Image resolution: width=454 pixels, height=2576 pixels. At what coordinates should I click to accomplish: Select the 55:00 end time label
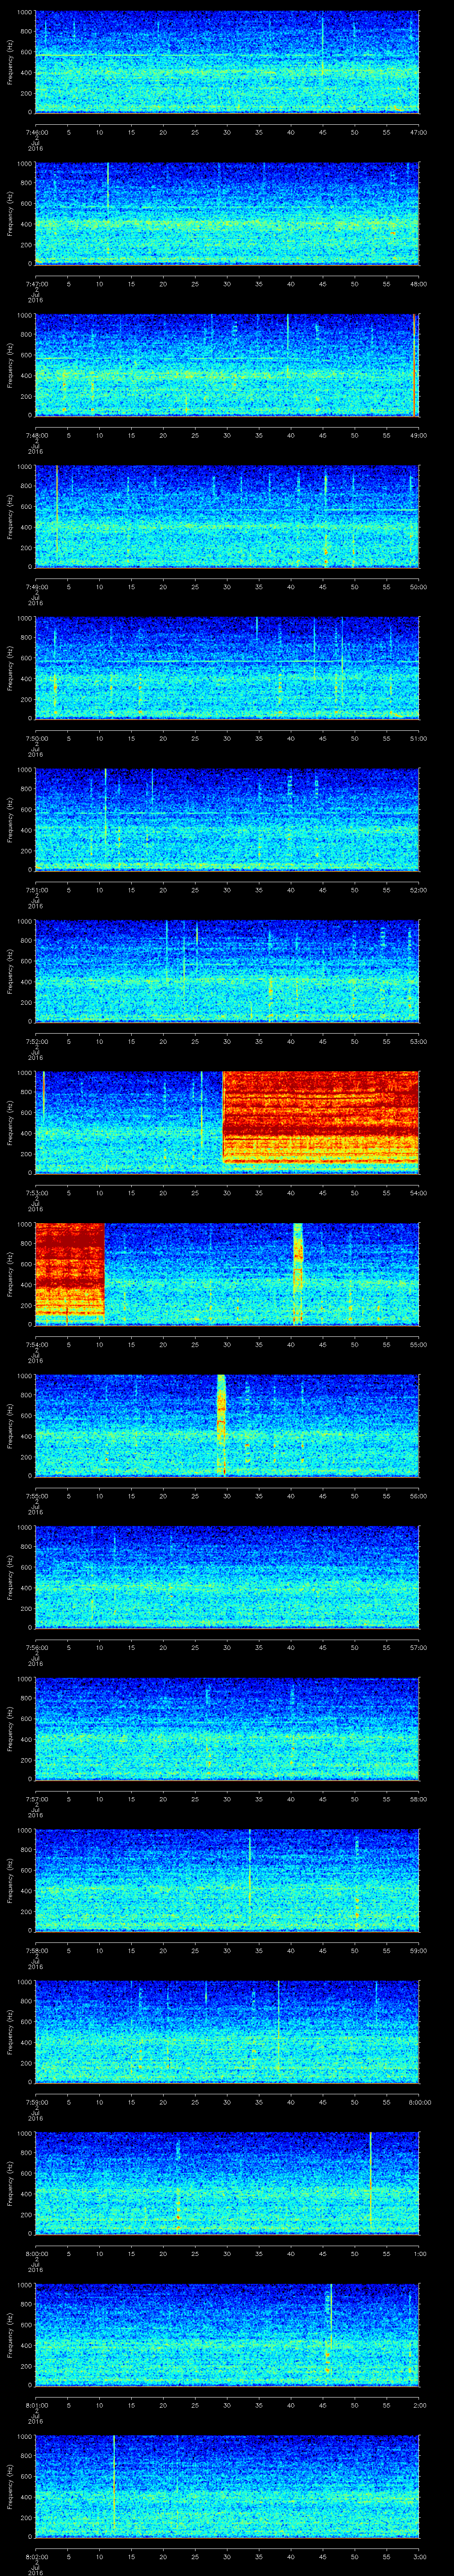tap(418, 1344)
